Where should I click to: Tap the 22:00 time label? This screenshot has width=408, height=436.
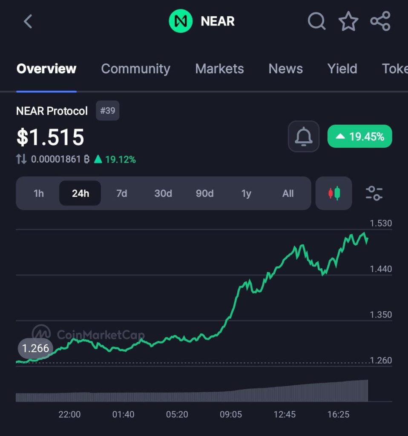pos(69,414)
